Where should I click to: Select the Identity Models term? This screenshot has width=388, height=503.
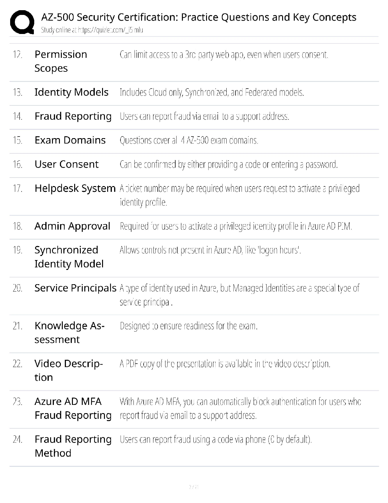[x=71, y=92]
